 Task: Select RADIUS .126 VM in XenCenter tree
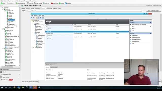coord(10,53)
